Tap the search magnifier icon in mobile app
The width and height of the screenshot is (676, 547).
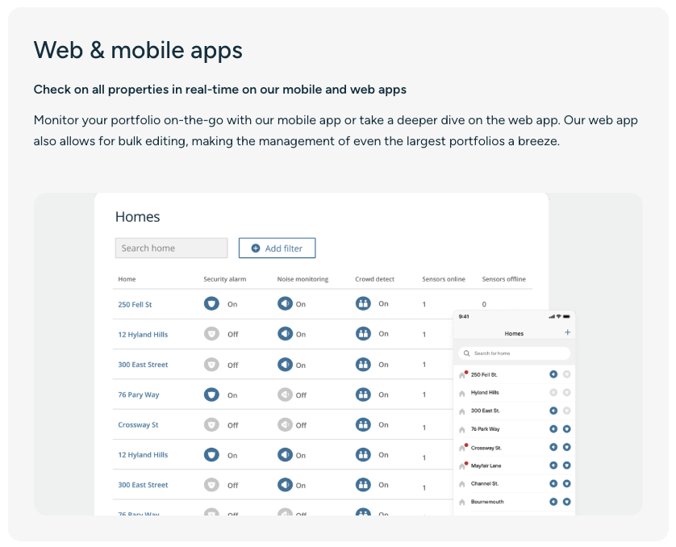466,353
